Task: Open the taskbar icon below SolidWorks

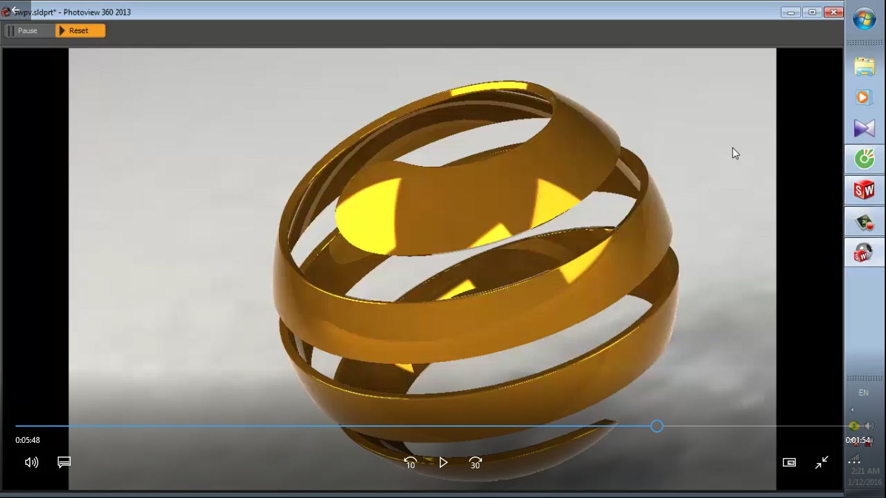Action: (x=865, y=222)
